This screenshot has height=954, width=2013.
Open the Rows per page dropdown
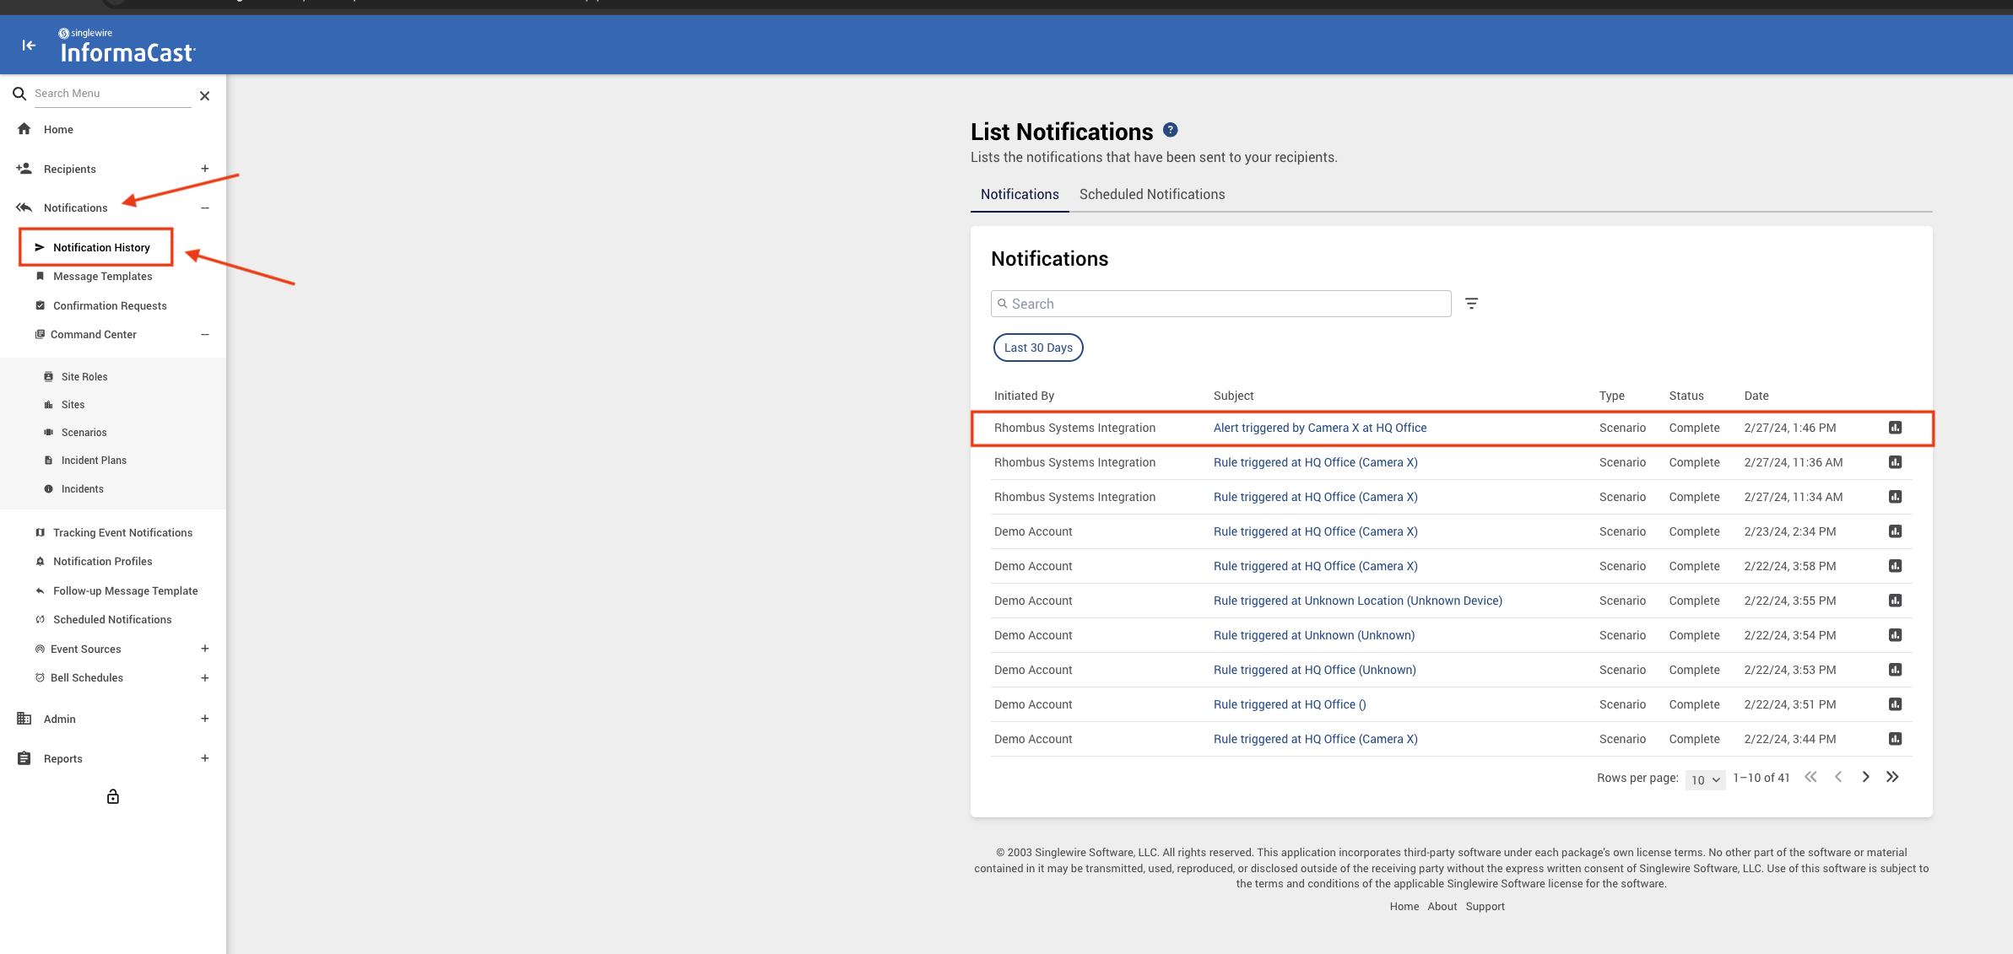[1705, 779]
